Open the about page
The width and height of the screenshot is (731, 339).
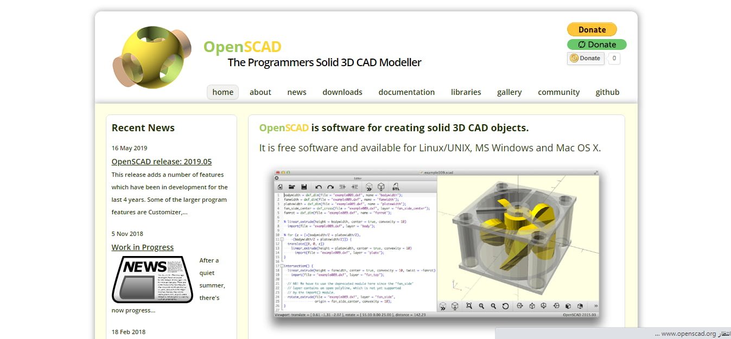260,92
